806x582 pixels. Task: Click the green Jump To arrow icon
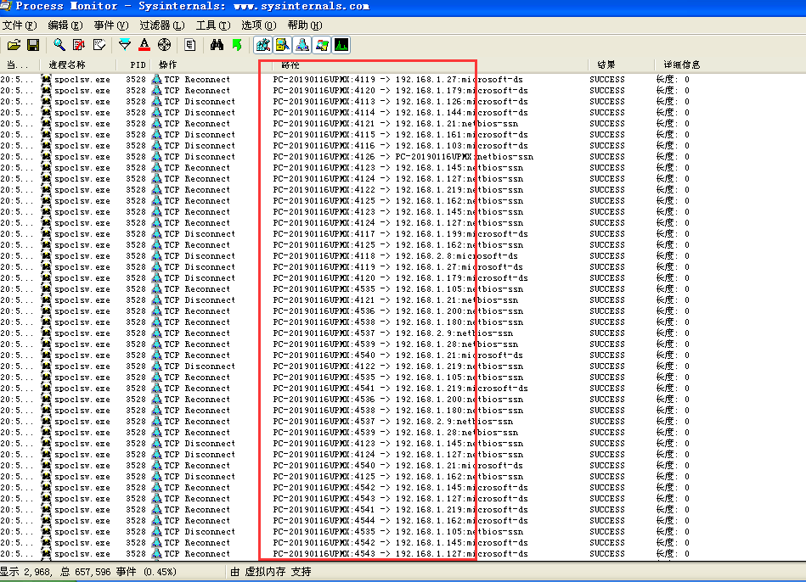(237, 45)
